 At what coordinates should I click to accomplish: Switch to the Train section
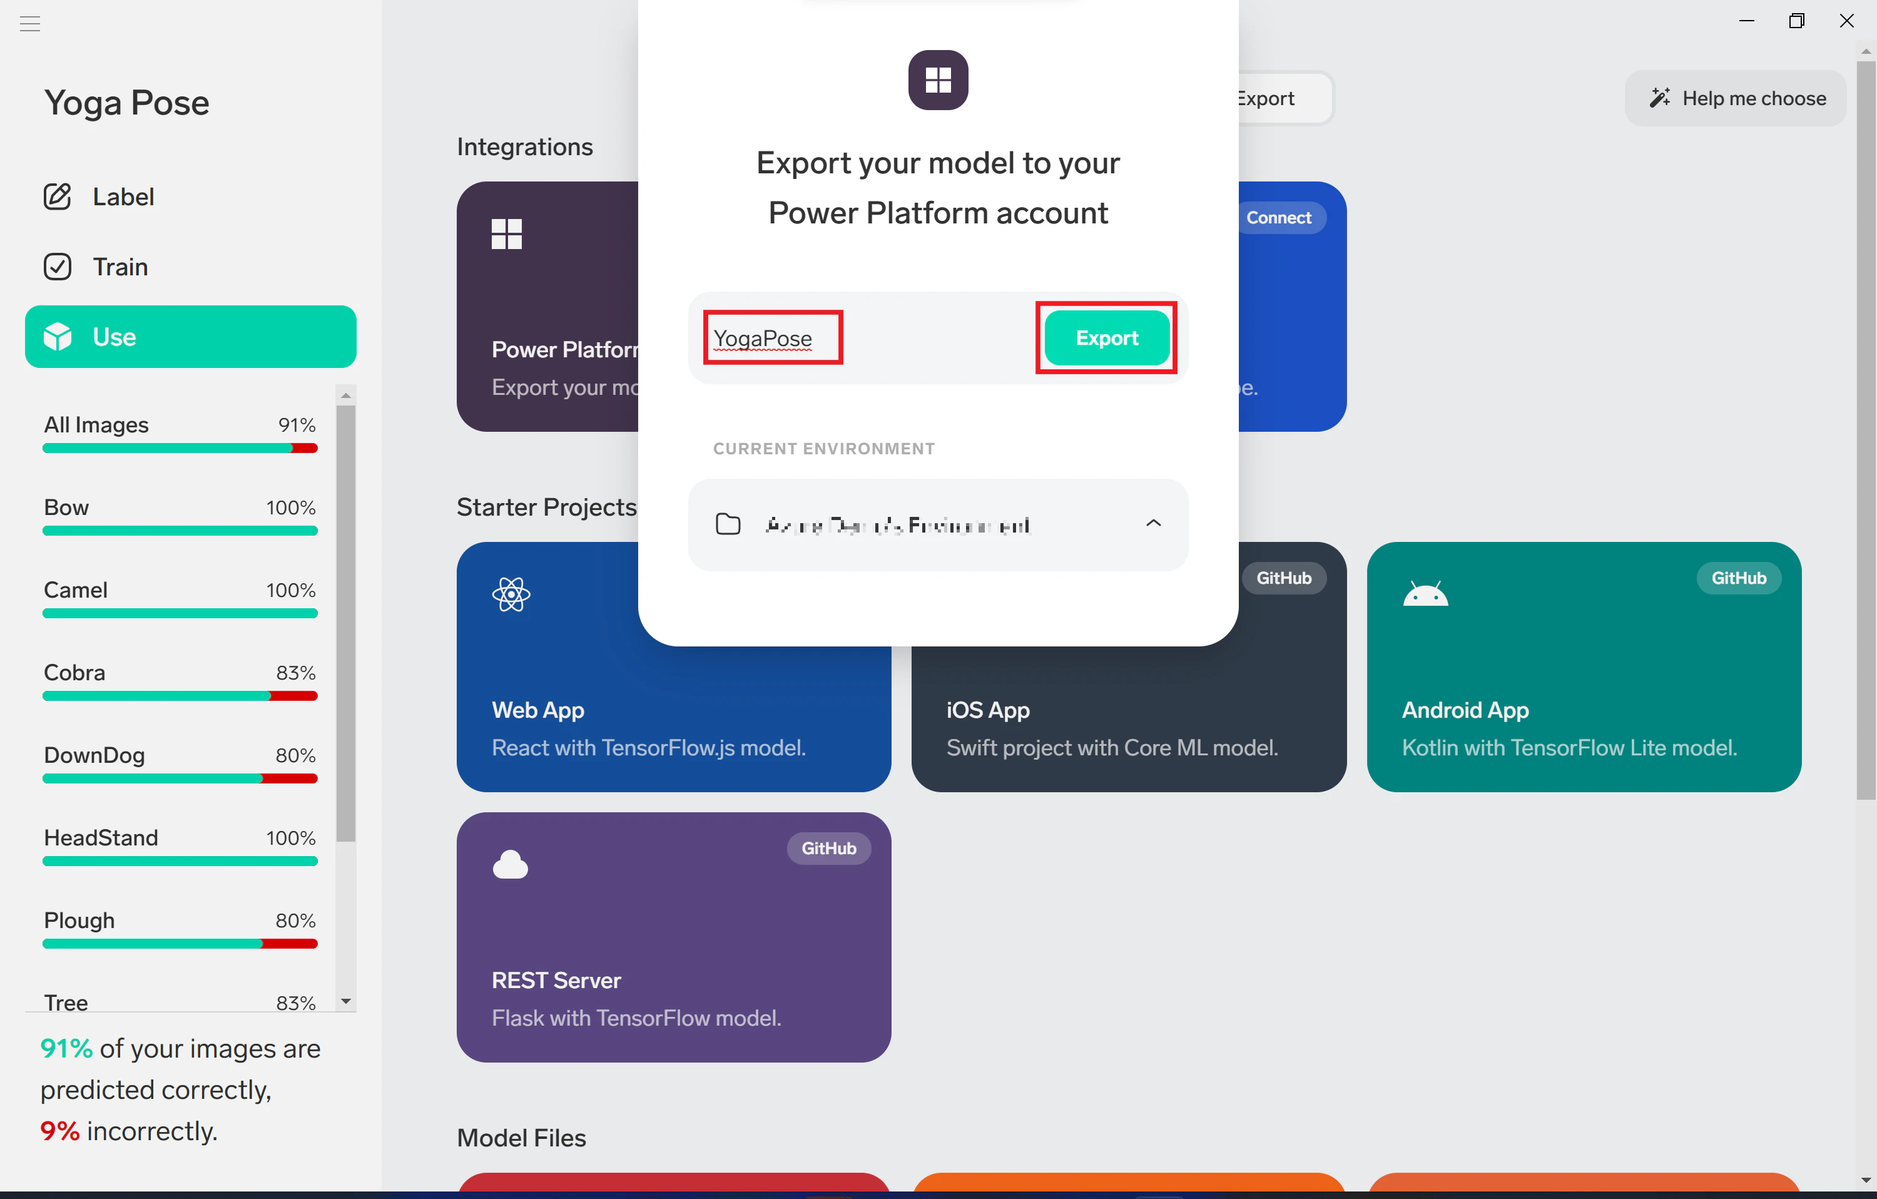pyautogui.click(x=190, y=267)
